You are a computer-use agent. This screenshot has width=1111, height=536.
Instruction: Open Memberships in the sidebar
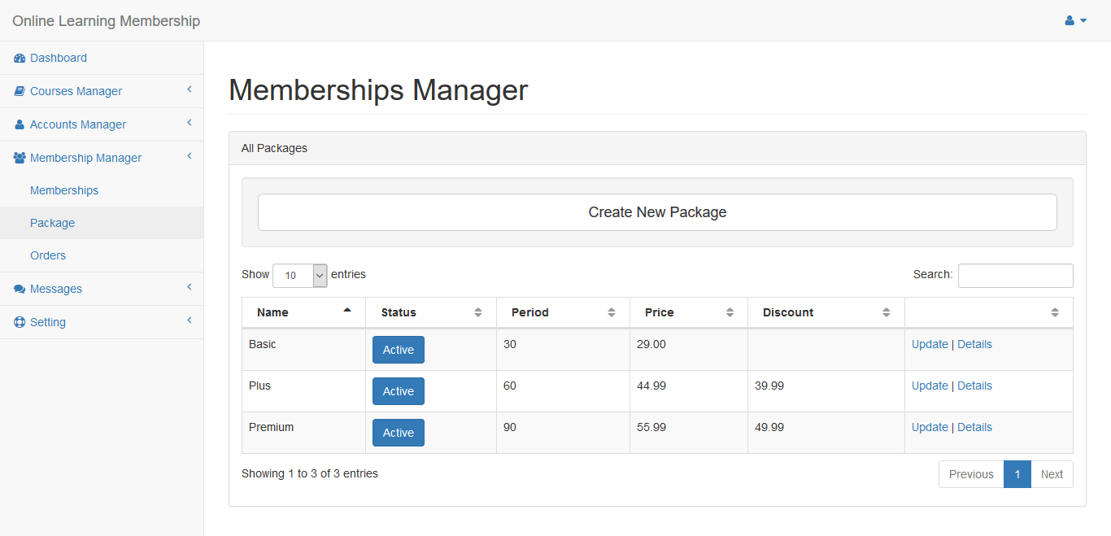(x=64, y=190)
